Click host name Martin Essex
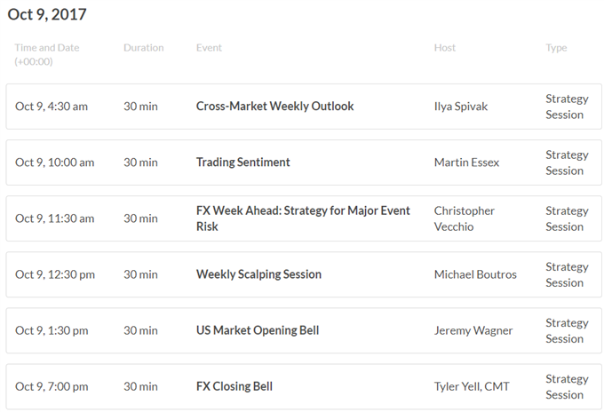The height and width of the screenshot is (412, 604). [466, 162]
